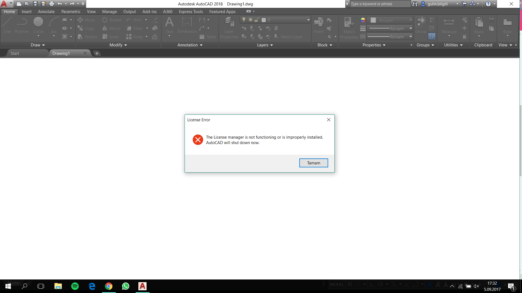The width and height of the screenshot is (522, 293).
Task: Click the Windows Start button
Action: click(8, 286)
